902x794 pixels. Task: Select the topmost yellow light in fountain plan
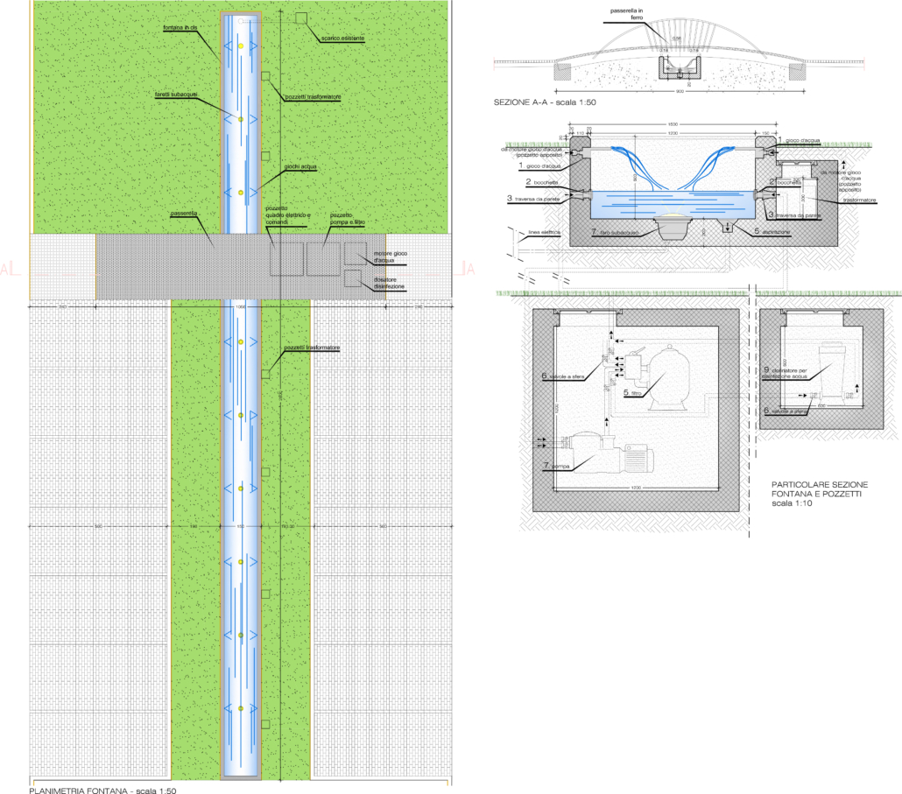pos(240,45)
